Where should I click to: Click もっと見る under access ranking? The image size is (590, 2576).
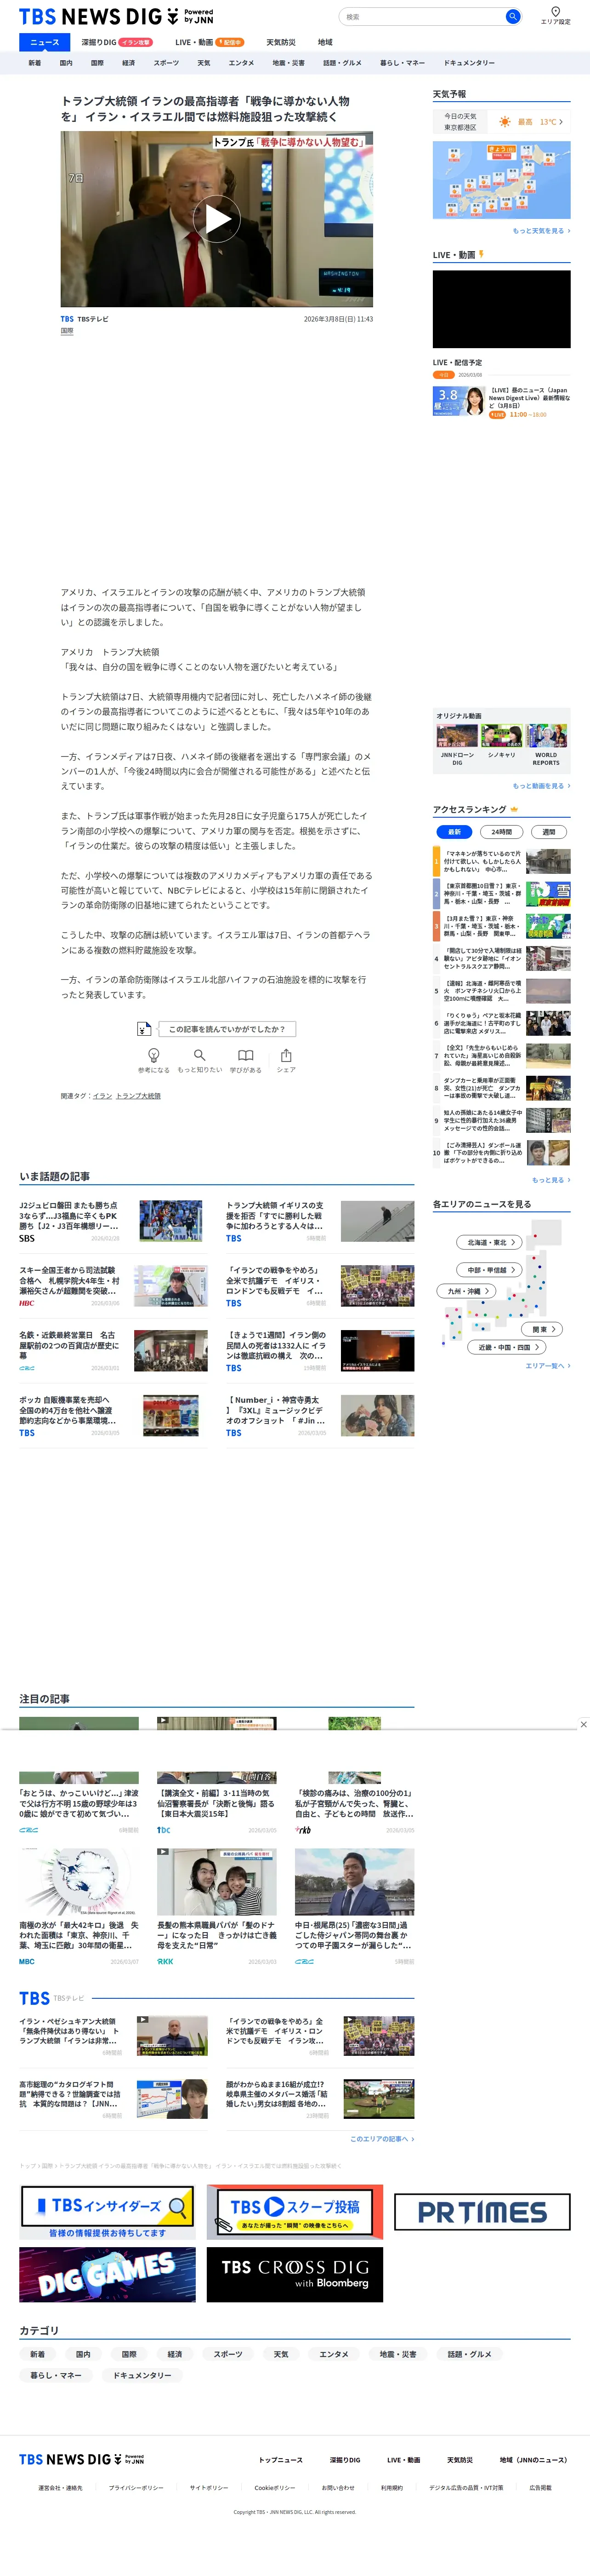tap(551, 1180)
